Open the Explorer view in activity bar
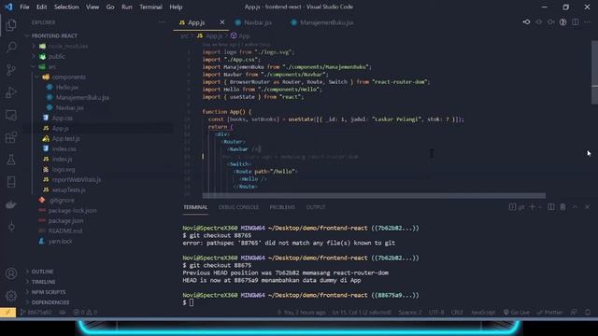598x336 pixels. [x=11, y=25]
